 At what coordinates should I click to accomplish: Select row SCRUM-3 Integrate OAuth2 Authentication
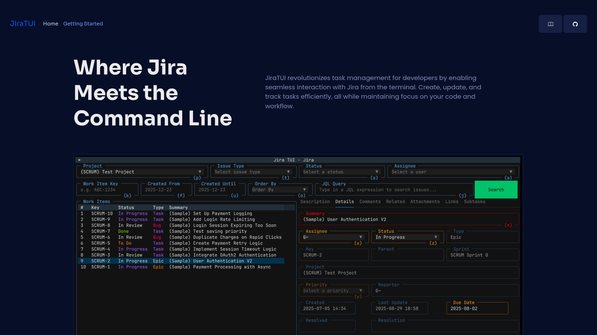pyautogui.click(x=181, y=255)
